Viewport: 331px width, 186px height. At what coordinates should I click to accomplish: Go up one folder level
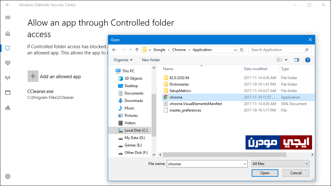point(137,50)
